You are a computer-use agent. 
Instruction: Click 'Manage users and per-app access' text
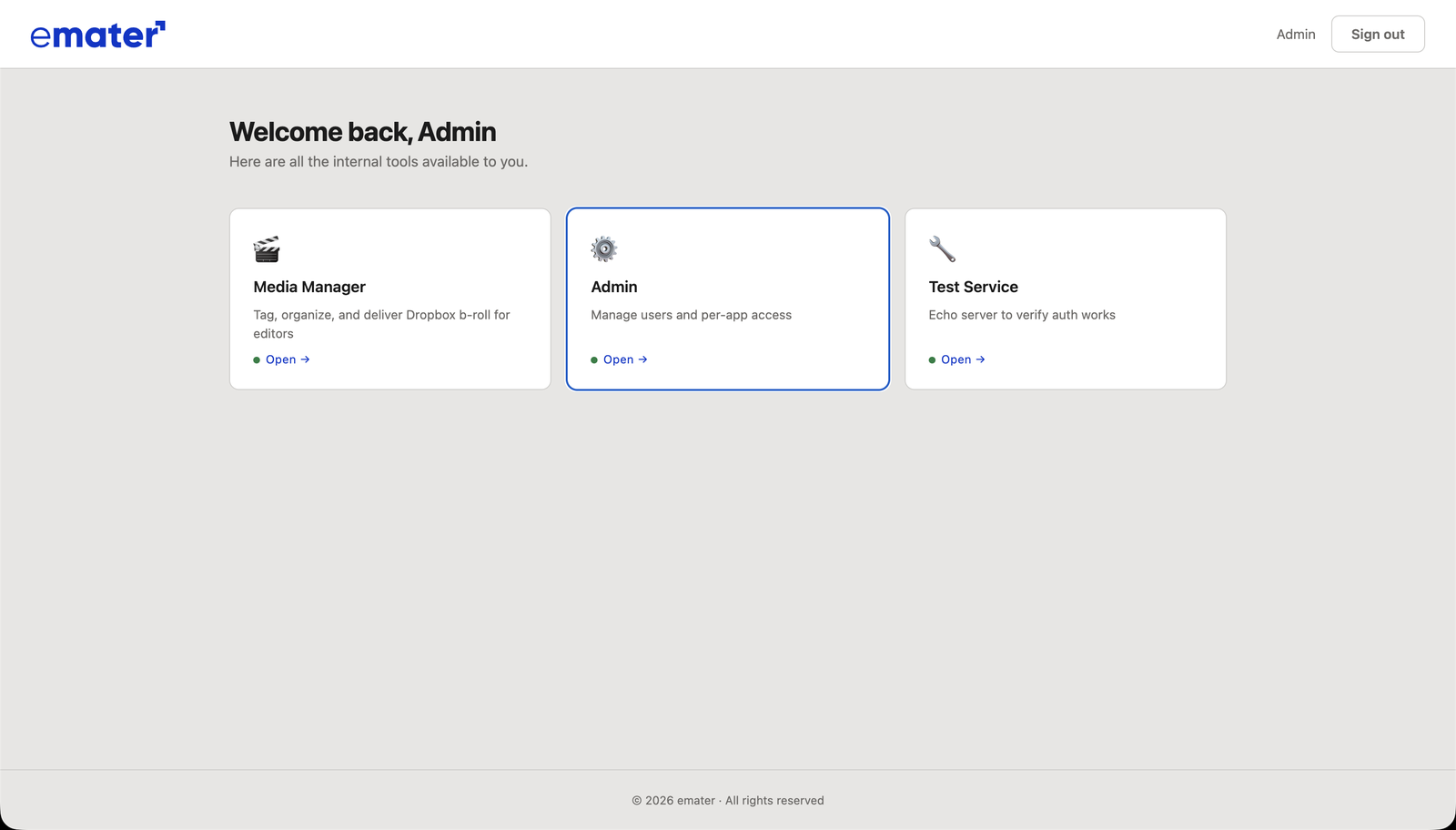(691, 315)
